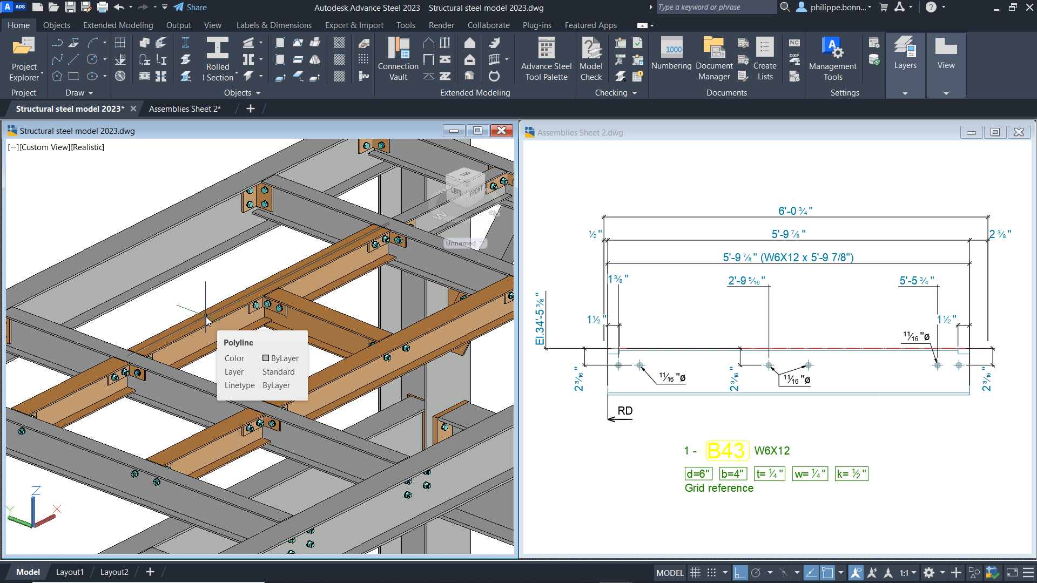Click the NC files icon in Documents panel

794,43
